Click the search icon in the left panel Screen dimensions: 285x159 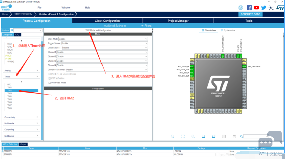[12, 30]
